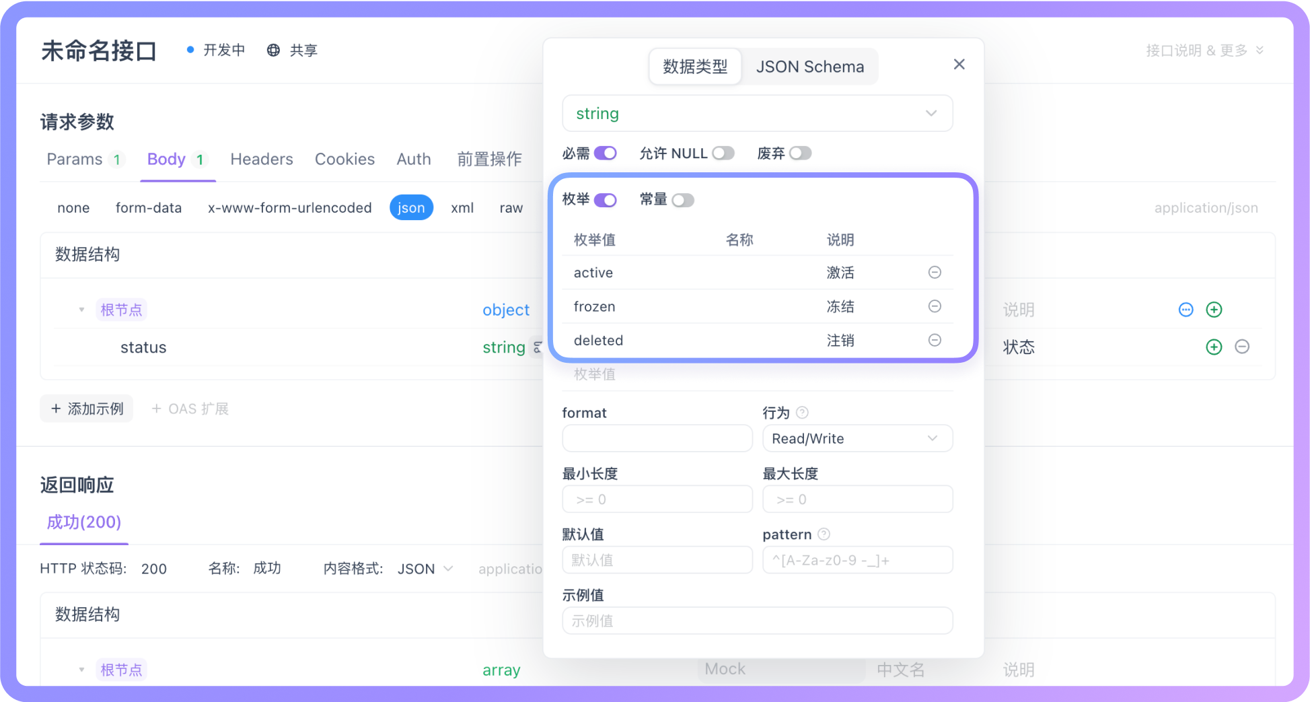Toggle the 枚举 enum switch
The height and width of the screenshot is (702, 1310).
coord(606,200)
